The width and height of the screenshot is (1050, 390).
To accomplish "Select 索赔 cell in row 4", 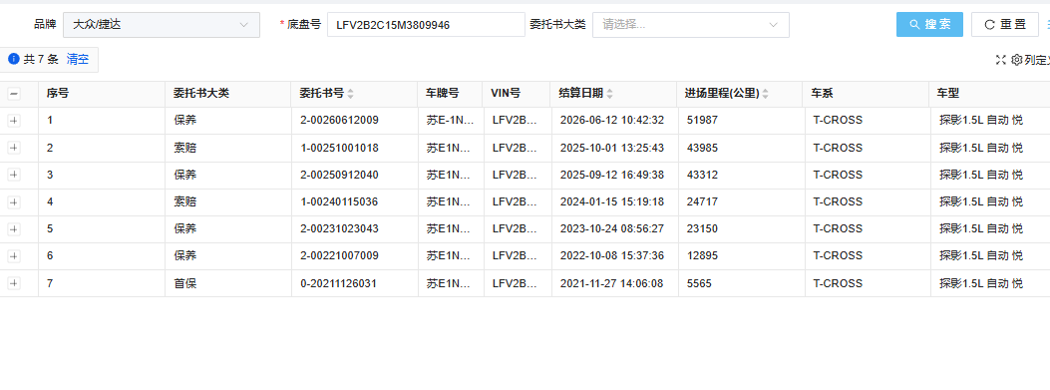I will pyautogui.click(x=185, y=201).
